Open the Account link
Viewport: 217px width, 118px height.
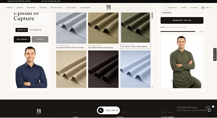[194, 8]
